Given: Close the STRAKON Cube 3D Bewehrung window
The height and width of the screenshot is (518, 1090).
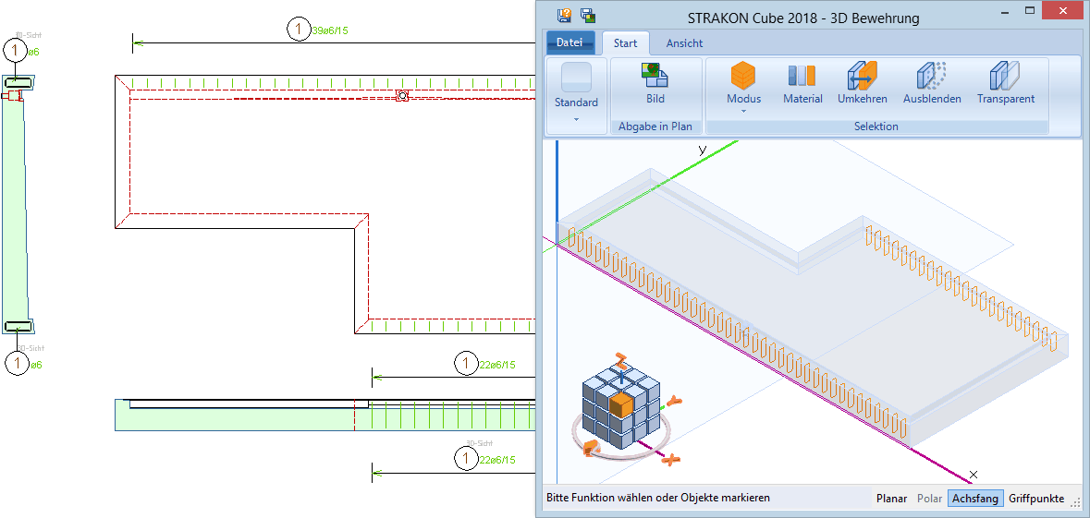Looking at the screenshot, I should [x=1063, y=10].
